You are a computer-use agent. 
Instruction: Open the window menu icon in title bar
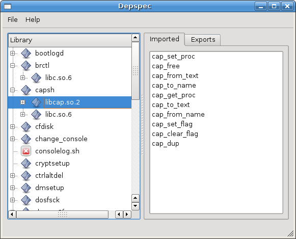click(8, 7)
